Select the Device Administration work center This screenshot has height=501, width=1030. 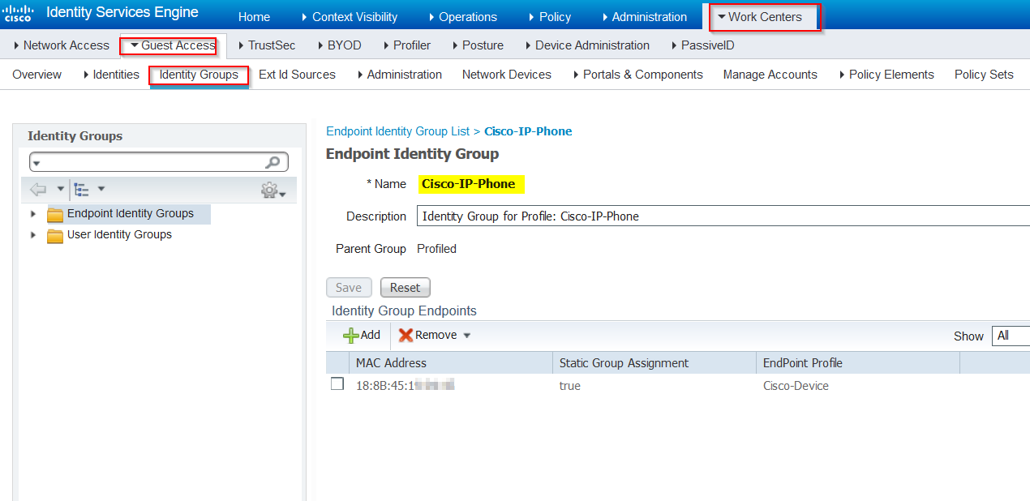click(586, 45)
